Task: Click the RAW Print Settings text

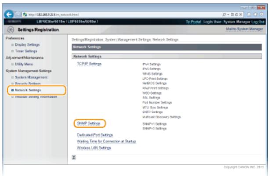Action: click(x=155, y=88)
